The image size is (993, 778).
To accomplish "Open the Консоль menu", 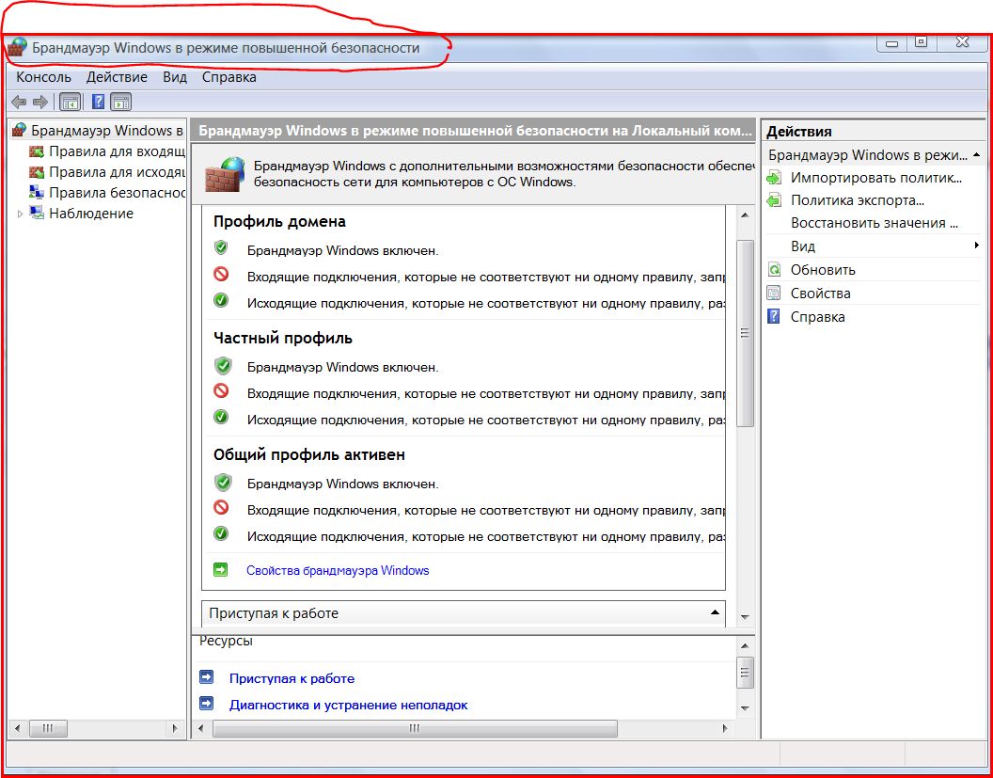I will pyautogui.click(x=43, y=77).
